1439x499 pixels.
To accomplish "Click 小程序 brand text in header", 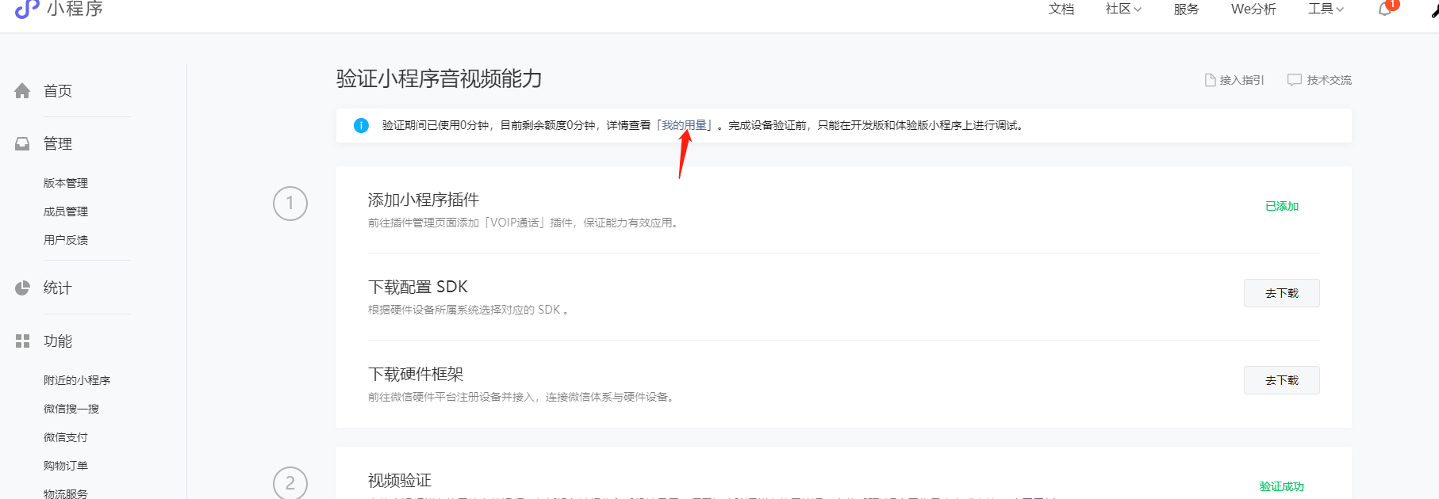I will [75, 9].
